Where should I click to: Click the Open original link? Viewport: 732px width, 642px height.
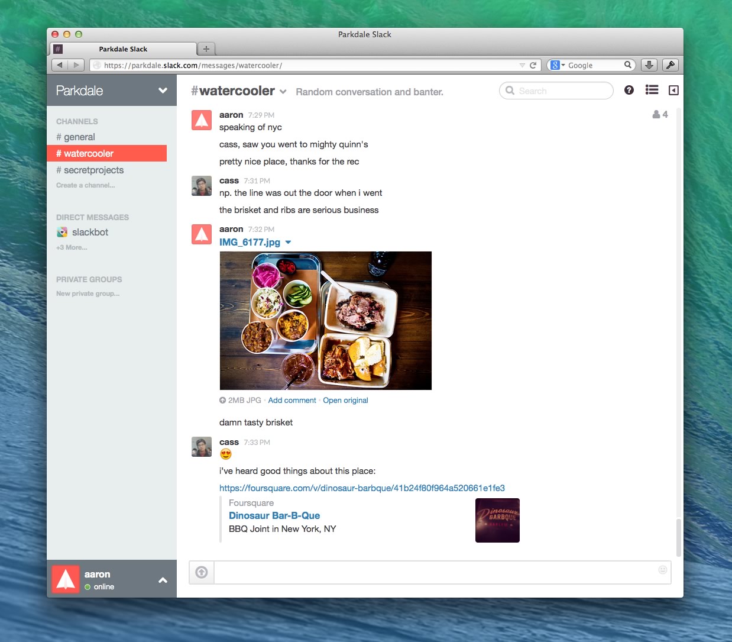pos(345,401)
